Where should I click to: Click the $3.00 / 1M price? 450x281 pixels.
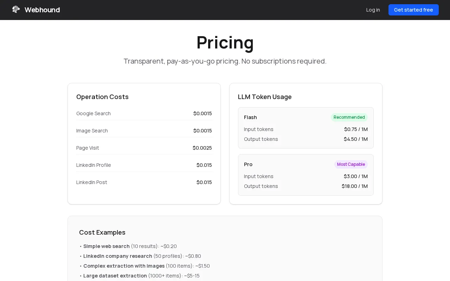coord(356,176)
